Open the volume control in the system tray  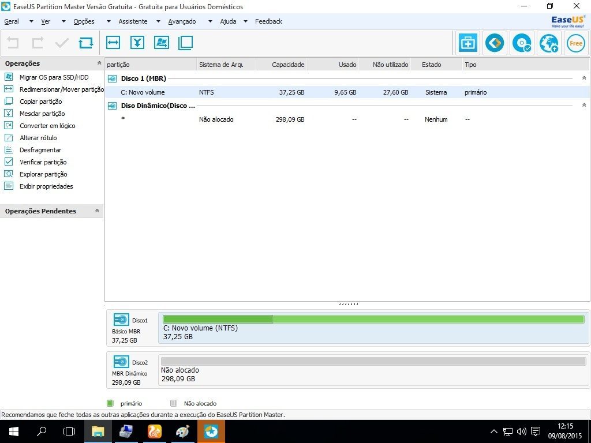(x=522, y=431)
